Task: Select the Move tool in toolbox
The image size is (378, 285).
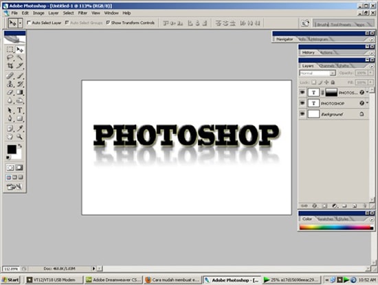Action: click(x=19, y=49)
